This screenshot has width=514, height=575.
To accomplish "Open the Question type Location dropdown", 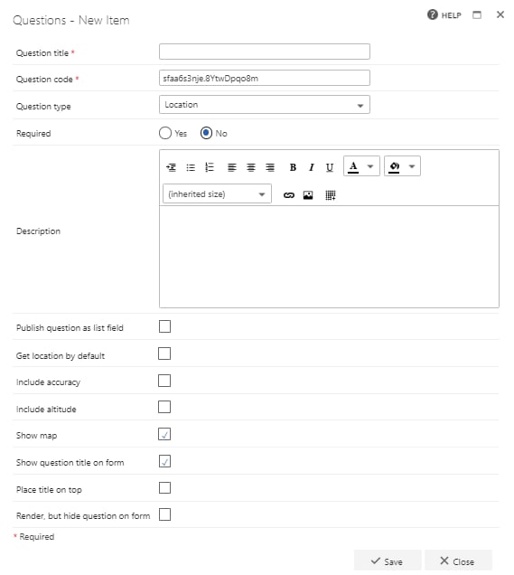I will (265, 105).
